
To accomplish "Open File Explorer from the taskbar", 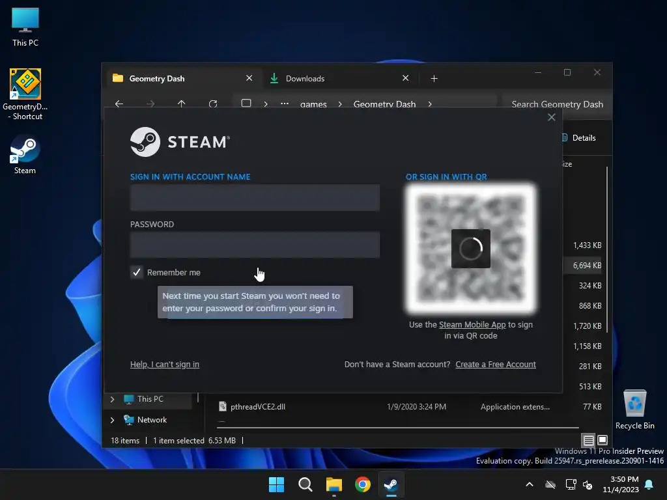I will (x=334, y=484).
